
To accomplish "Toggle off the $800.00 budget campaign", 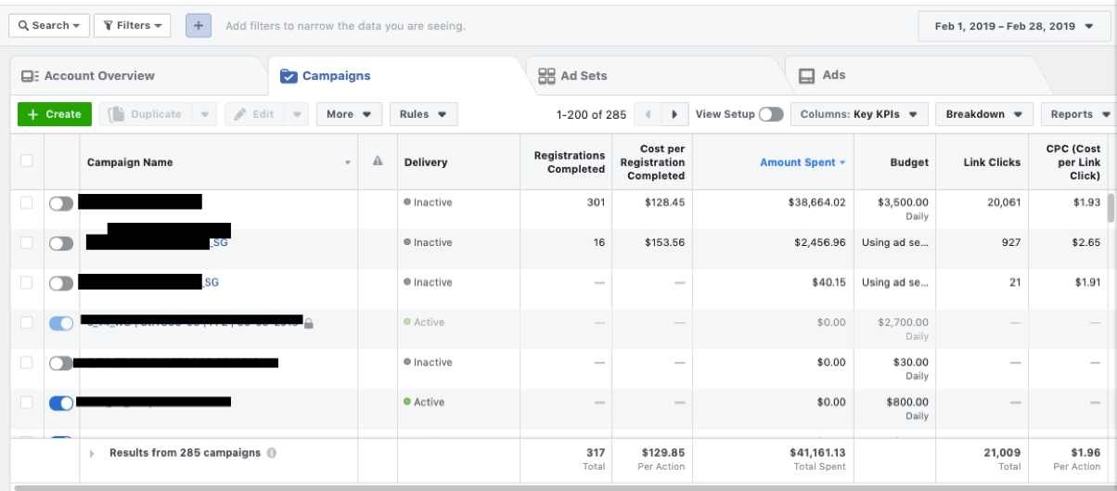I will (x=61, y=403).
